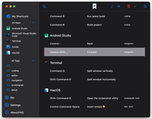This screenshot has height=119, width=152.
Task: Click the list view toolbar icon
Action: click(119, 6)
